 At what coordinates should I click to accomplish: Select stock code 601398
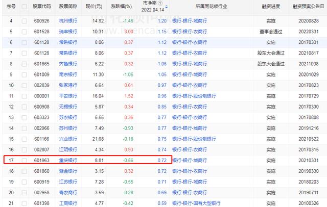click(42, 203)
